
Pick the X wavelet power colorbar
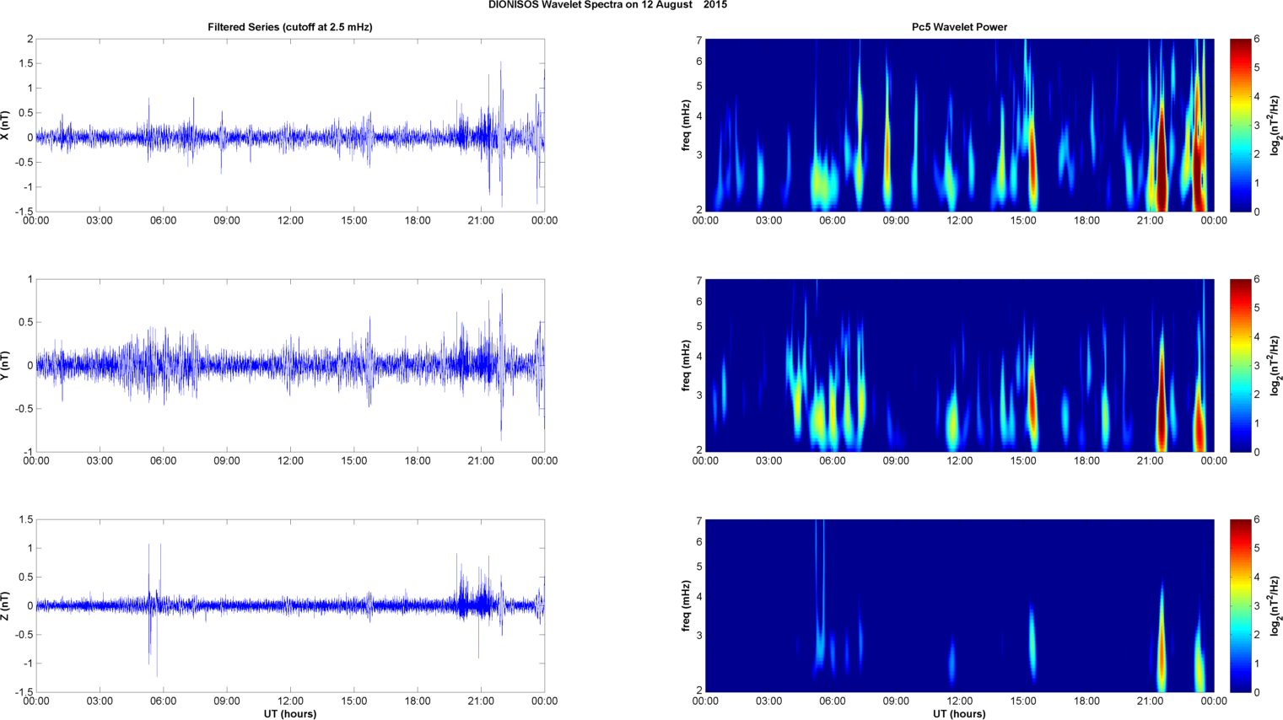[x=1240, y=125]
